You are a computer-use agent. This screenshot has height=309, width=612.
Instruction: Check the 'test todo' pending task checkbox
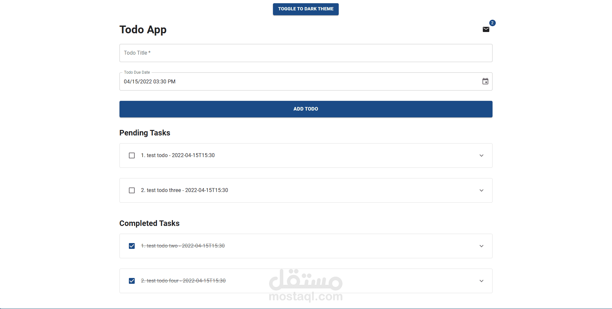click(x=132, y=155)
